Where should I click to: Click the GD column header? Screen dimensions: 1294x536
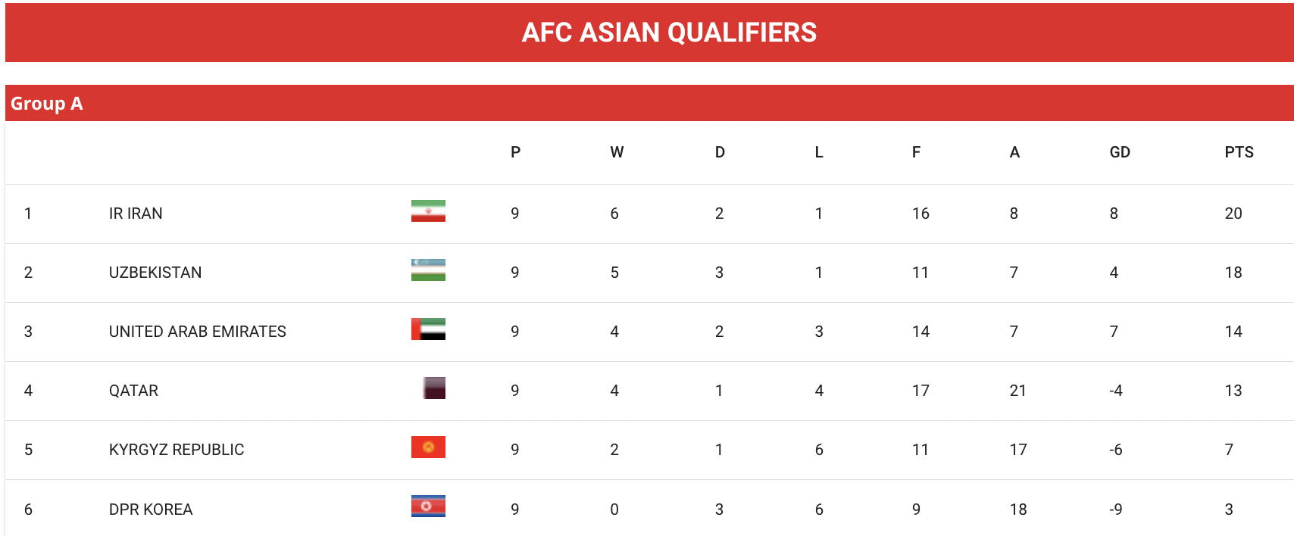tap(1120, 152)
